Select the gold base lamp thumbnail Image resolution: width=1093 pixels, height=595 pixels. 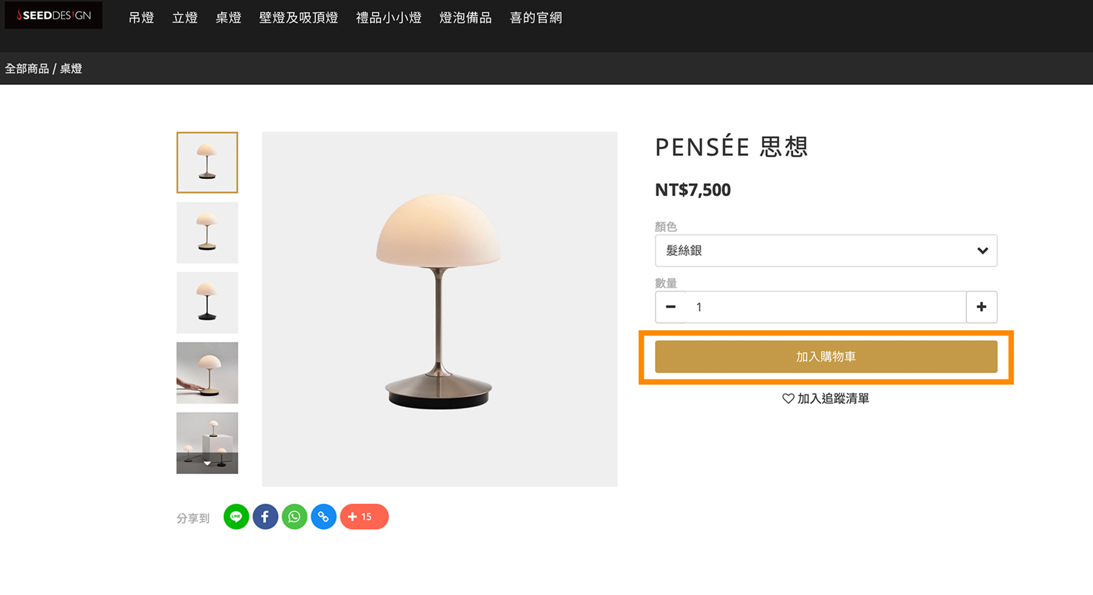tap(207, 233)
